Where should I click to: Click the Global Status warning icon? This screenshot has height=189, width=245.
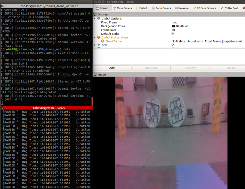99,37
